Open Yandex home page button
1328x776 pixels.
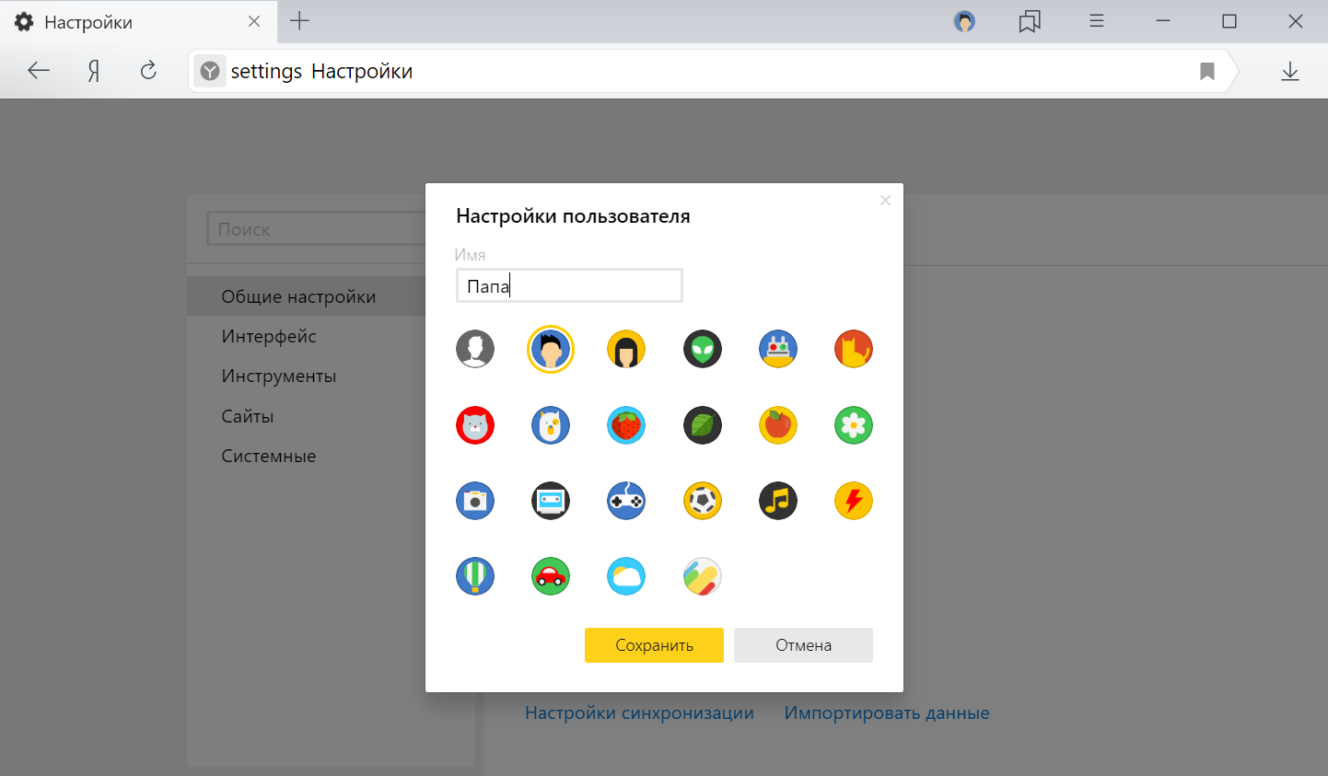coord(93,71)
